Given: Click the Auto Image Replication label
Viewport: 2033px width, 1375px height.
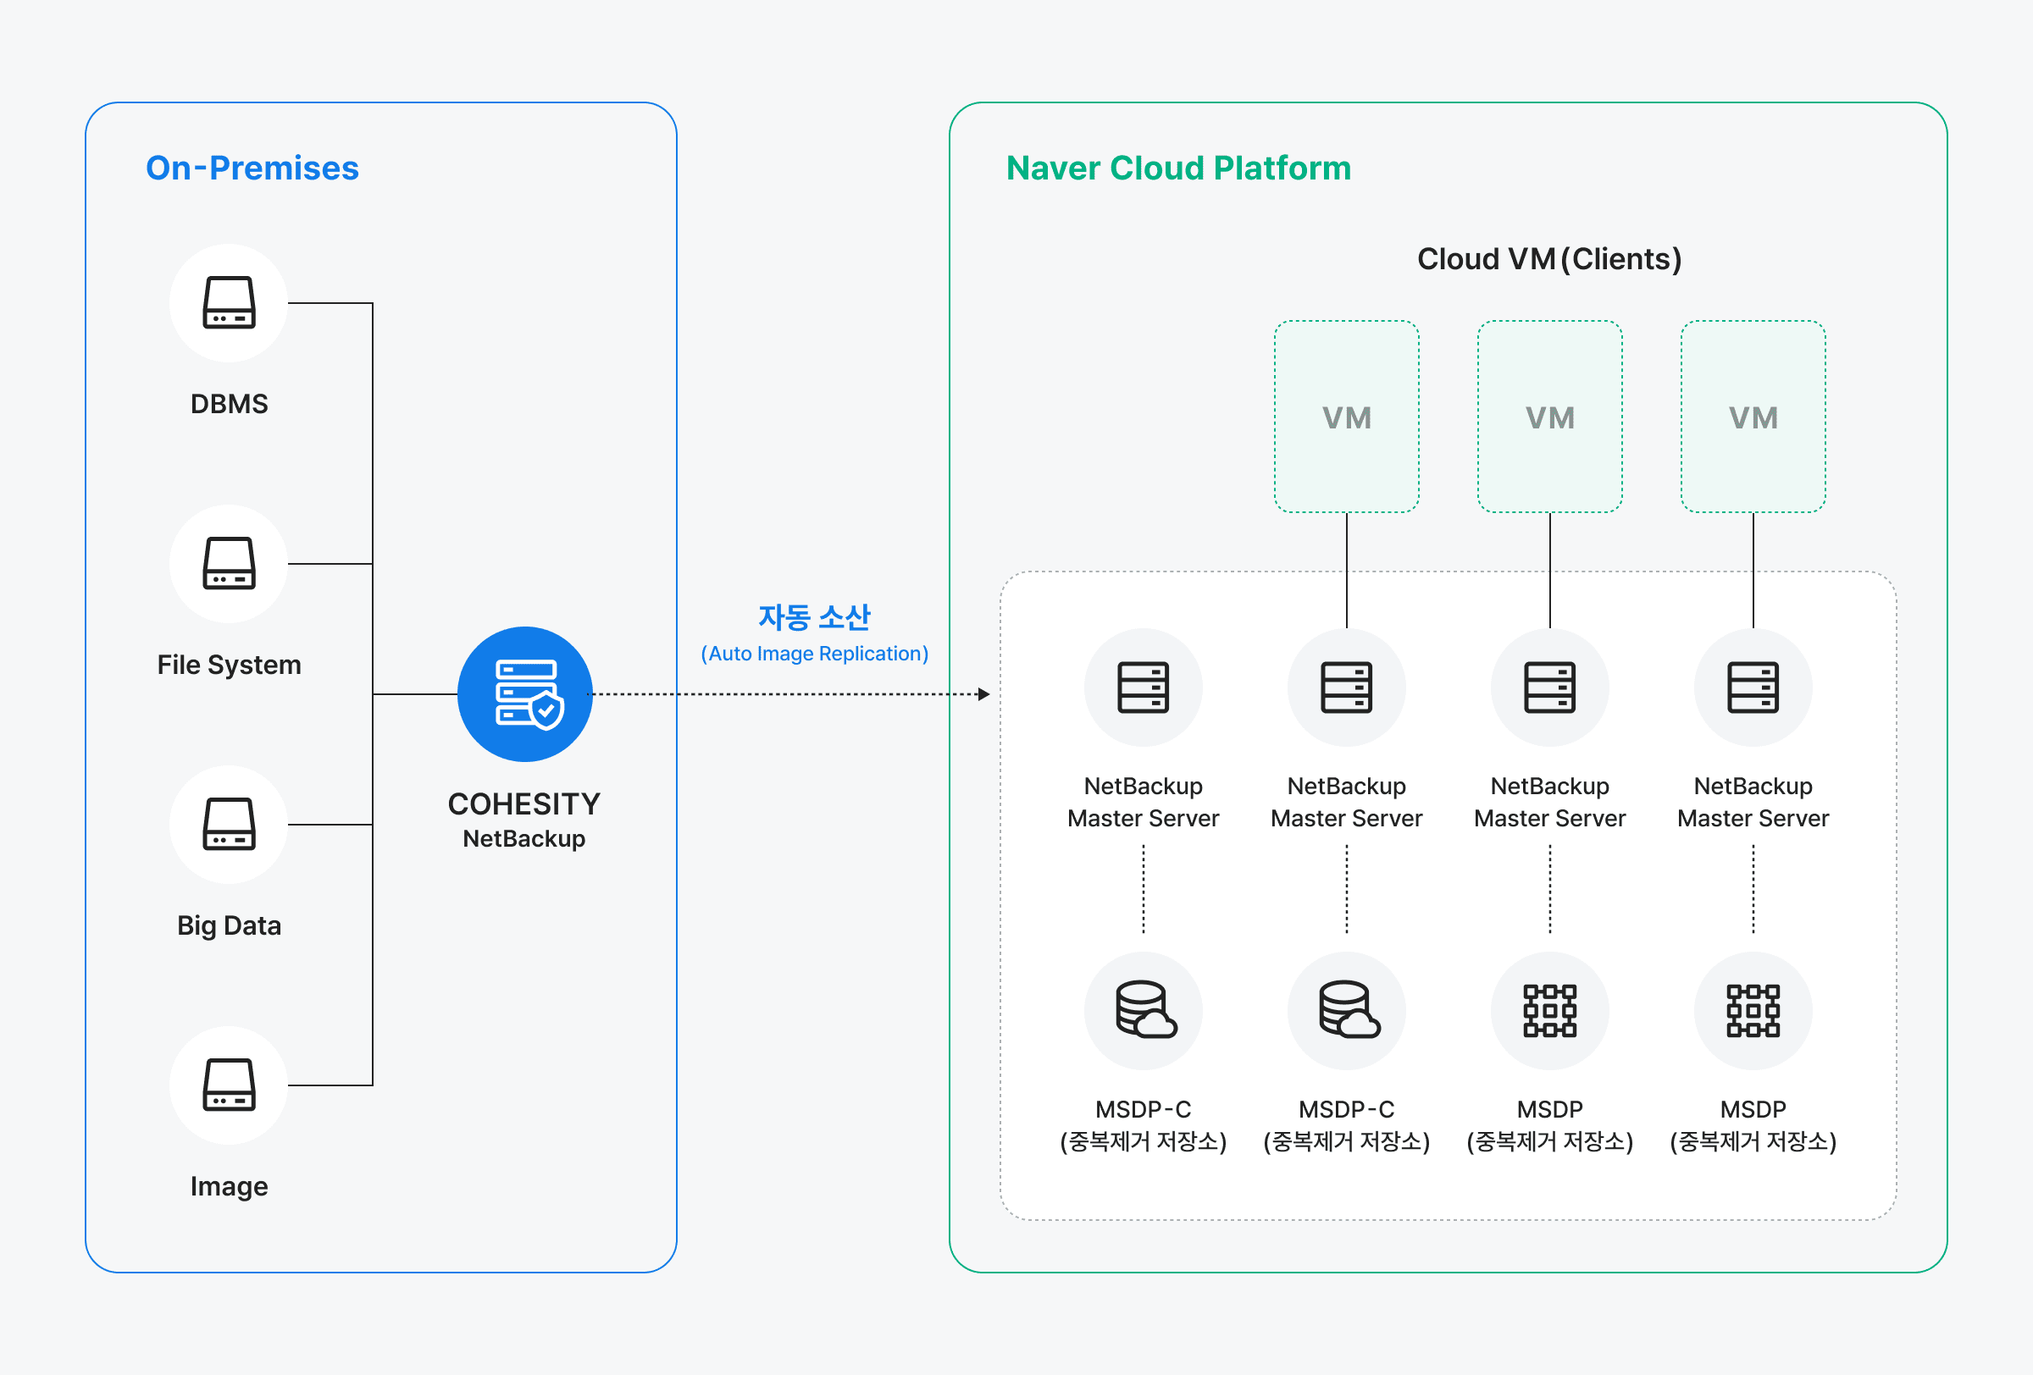Looking at the screenshot, I should point(814,654).
